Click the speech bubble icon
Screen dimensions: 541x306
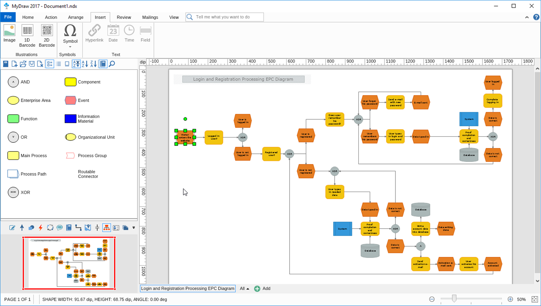pyautogui.click(x=60, y=227)
